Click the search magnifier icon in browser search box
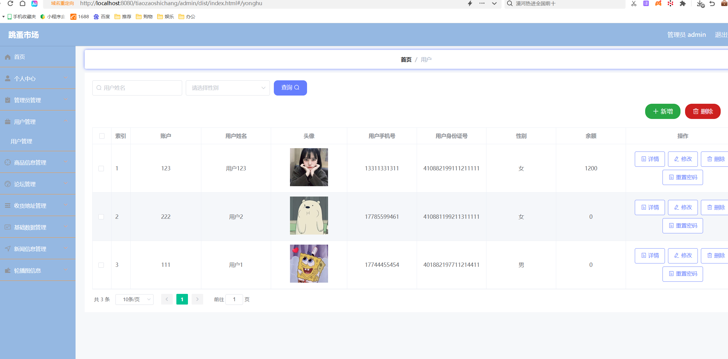Viewport: 728px width, 359px height. tap(510, 3)
